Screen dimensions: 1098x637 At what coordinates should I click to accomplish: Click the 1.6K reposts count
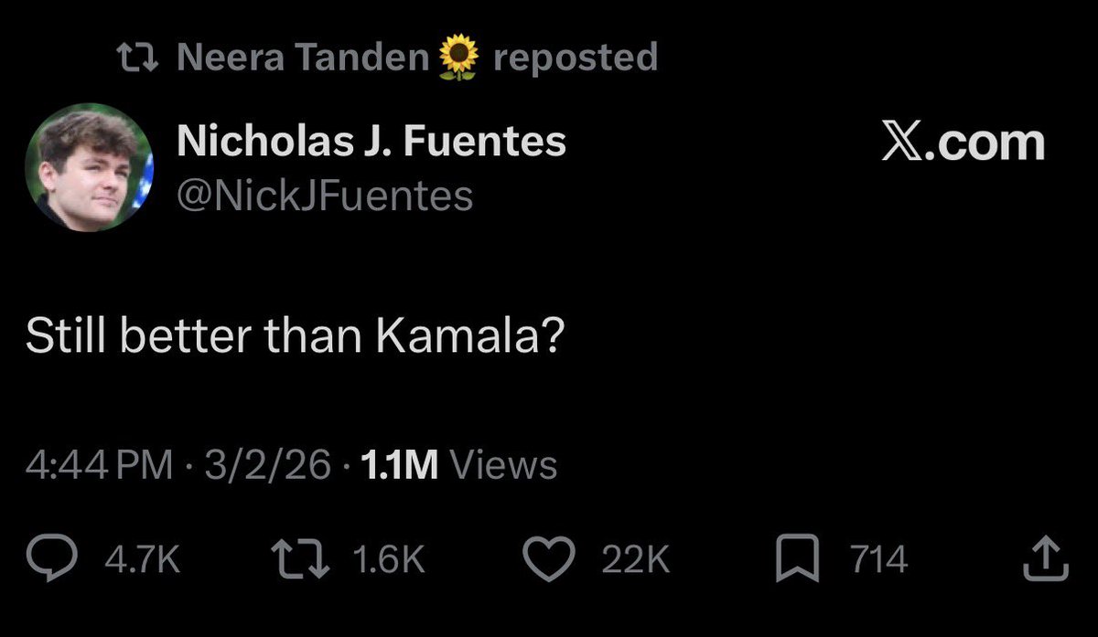tap(388, 560)
